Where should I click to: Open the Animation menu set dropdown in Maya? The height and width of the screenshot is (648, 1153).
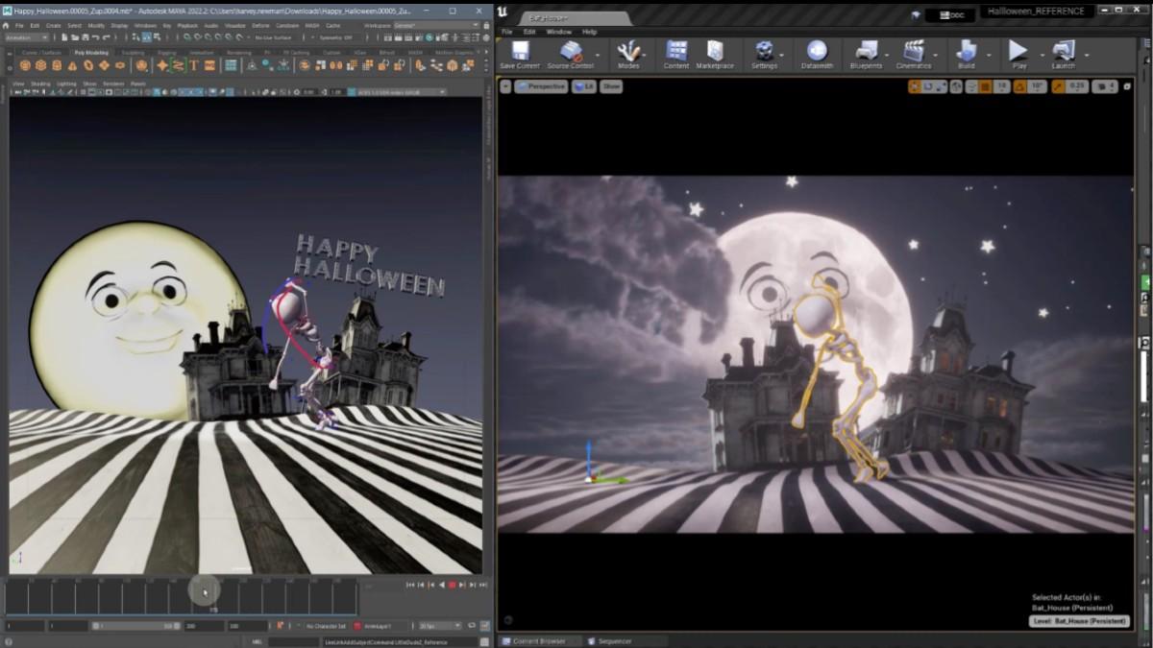coord(29,36)
